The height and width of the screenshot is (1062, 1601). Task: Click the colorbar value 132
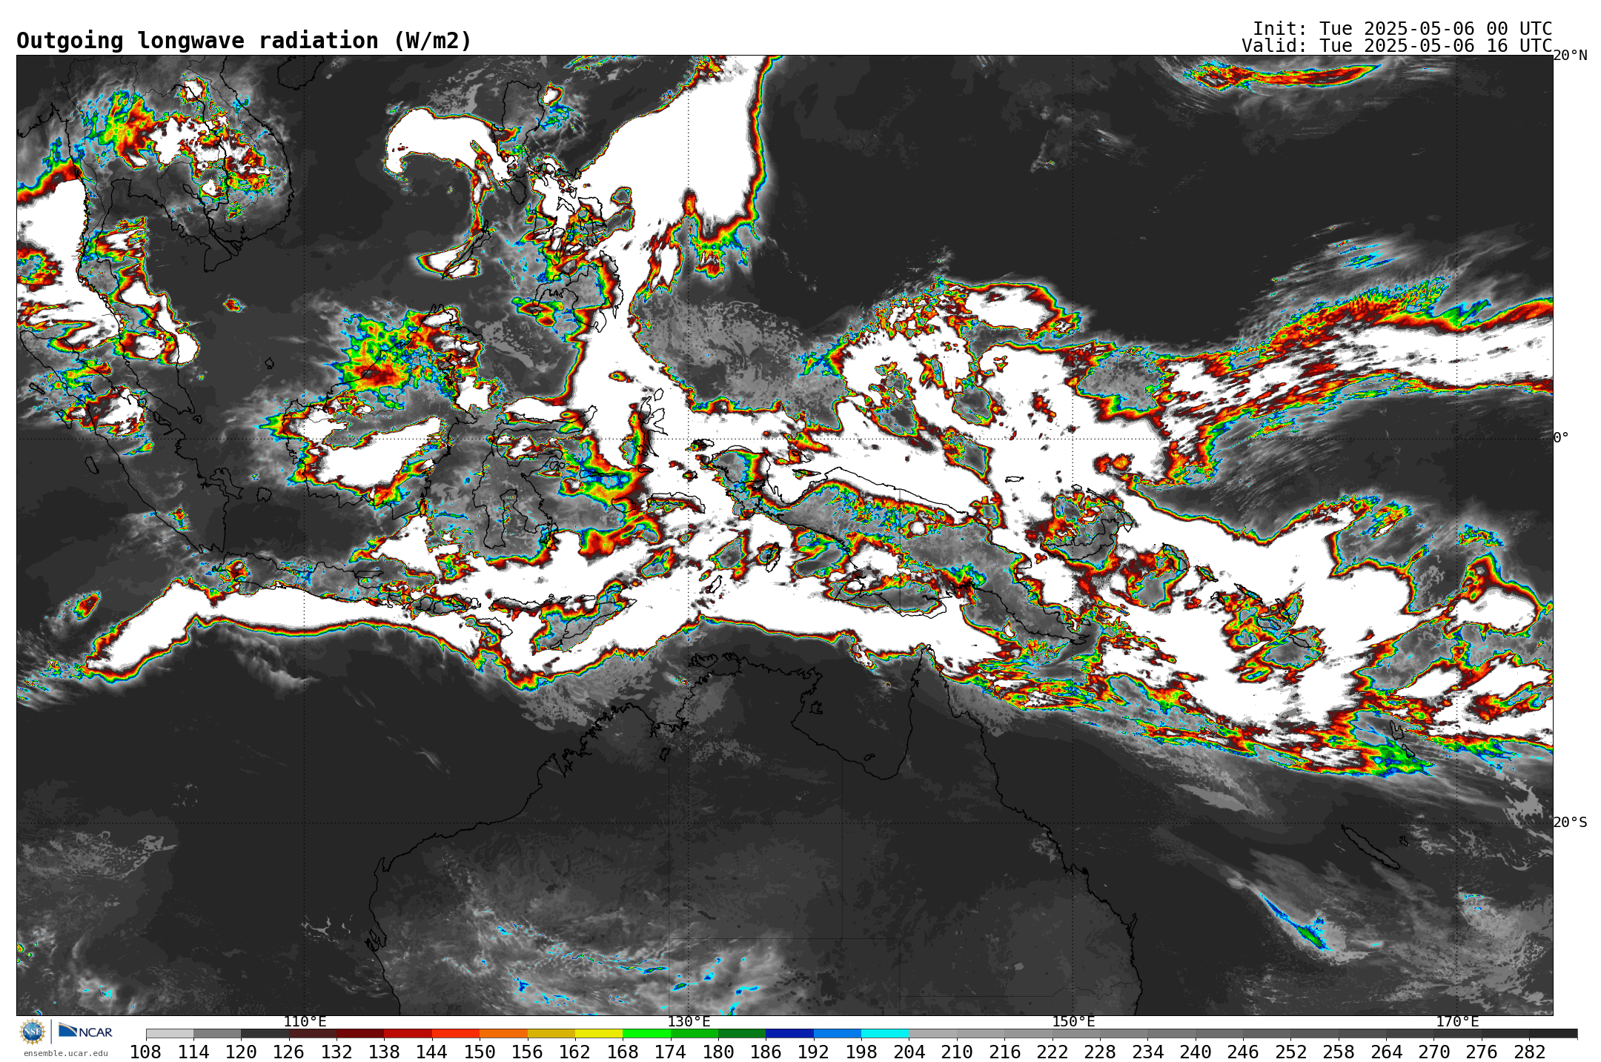tap(337, 1052)
